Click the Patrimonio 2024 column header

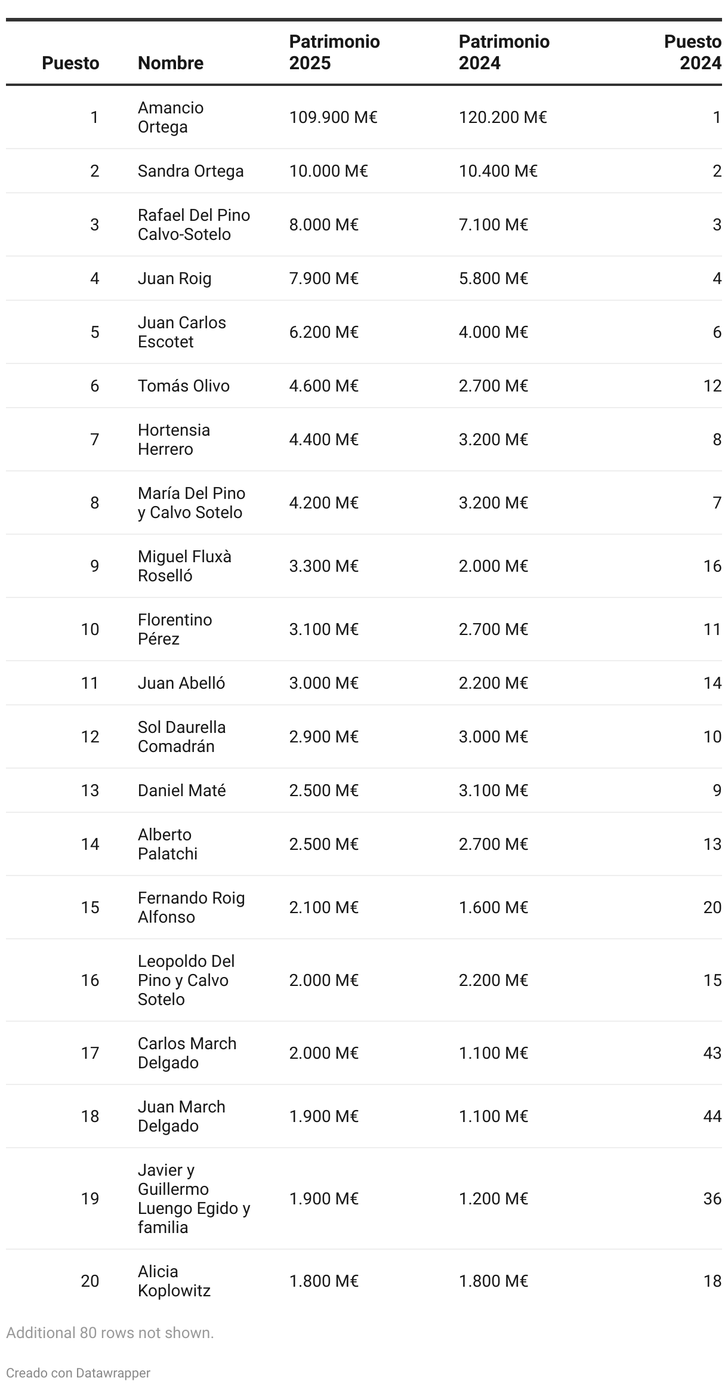504,52
